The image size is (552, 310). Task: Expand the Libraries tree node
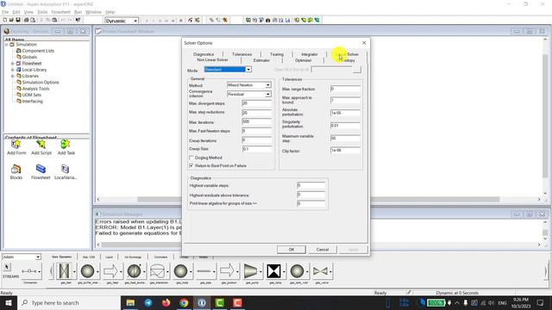[13, 76]
